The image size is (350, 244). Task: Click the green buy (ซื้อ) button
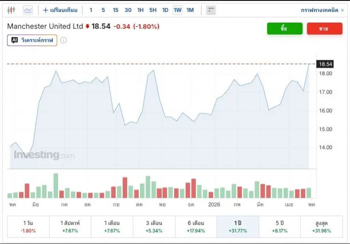click(285, 29)
